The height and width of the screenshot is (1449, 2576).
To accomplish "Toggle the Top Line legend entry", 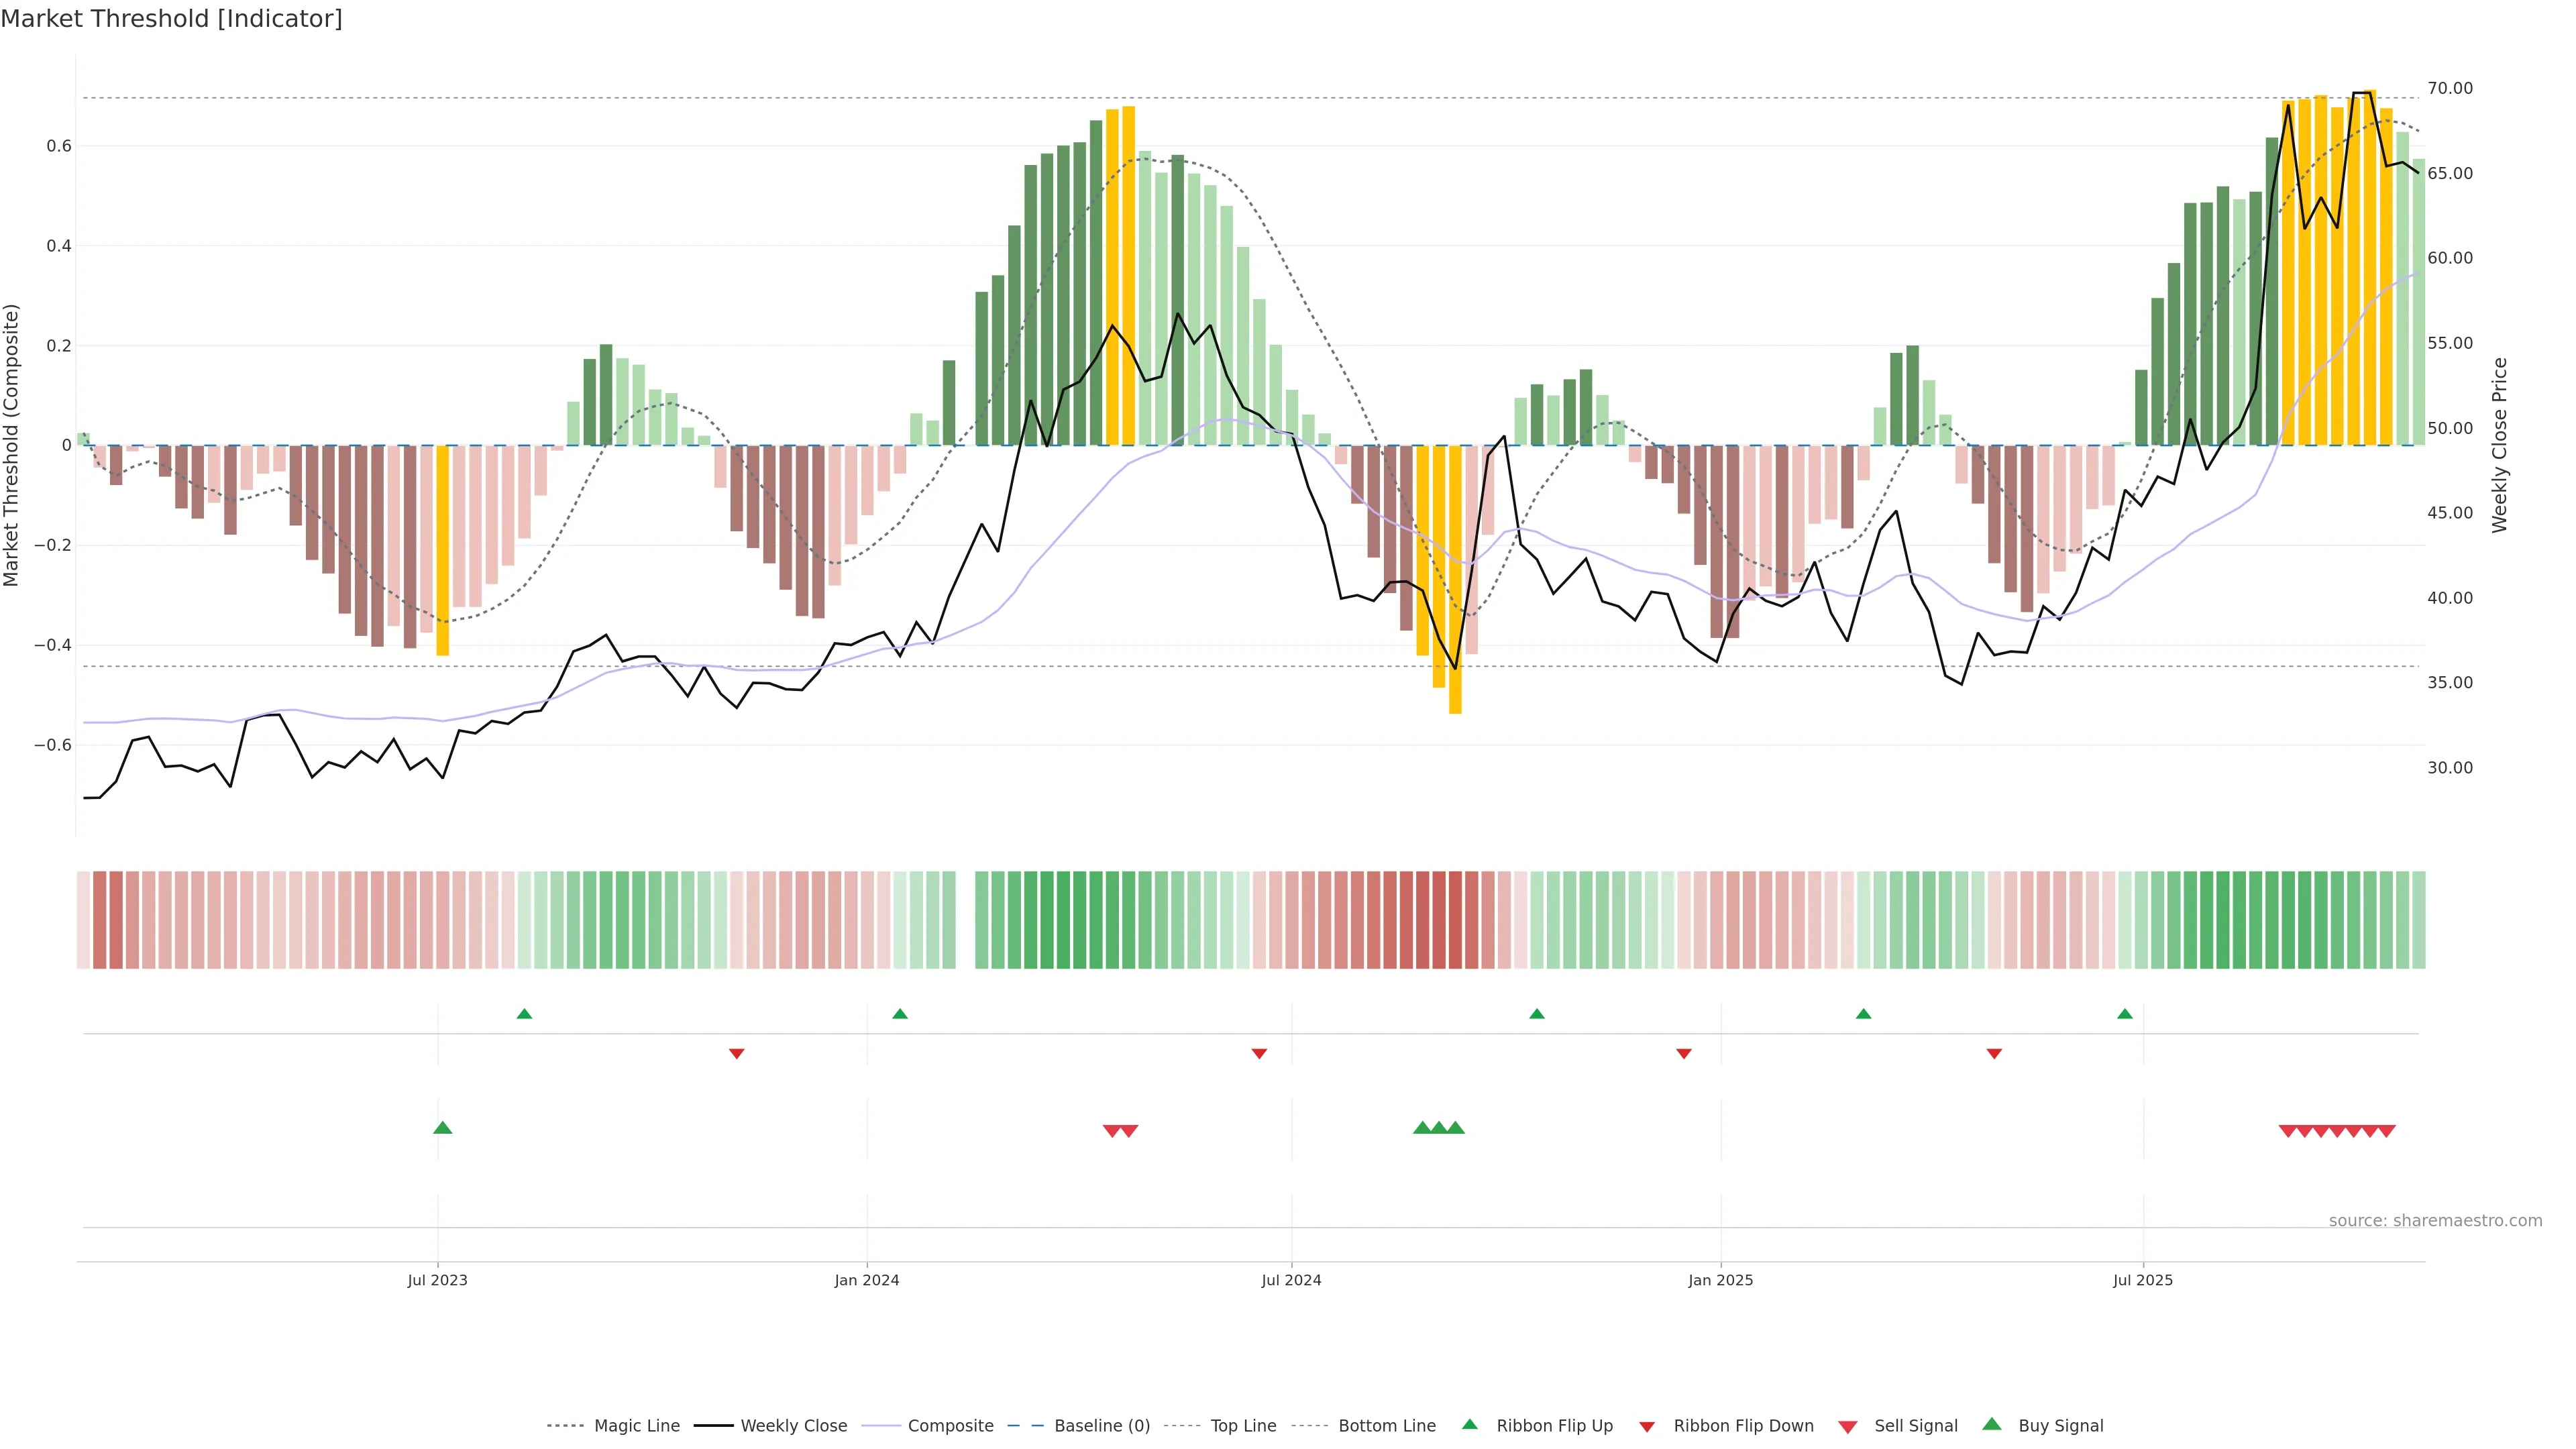I will click(1243, 1426).
